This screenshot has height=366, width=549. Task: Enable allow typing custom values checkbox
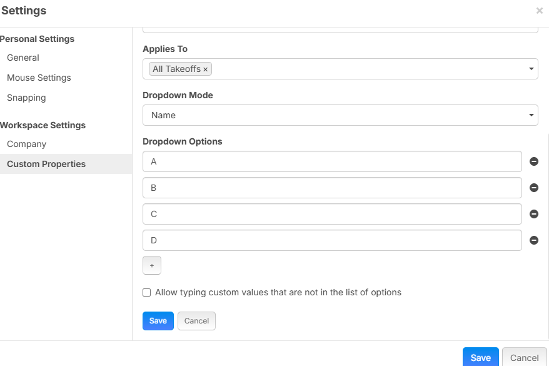click(147, 292)
